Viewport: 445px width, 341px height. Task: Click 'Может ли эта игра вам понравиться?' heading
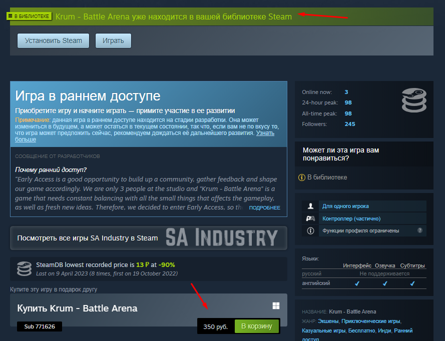point(341,154)
